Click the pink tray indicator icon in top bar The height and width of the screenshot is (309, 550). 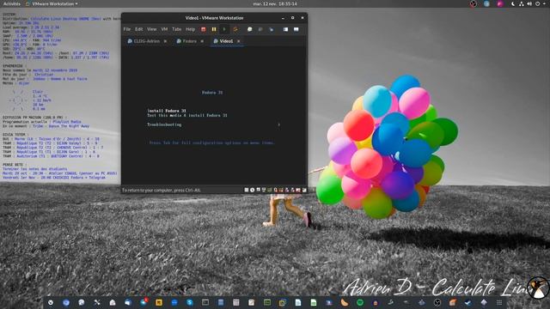pos(500,3)
